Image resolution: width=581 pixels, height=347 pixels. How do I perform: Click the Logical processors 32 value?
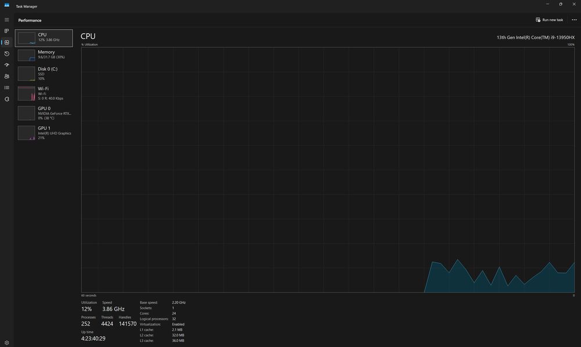pyautogui.click(x=174, y=319)
